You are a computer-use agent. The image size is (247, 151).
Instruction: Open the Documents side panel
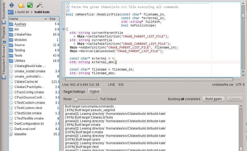(x=4, y=12)
